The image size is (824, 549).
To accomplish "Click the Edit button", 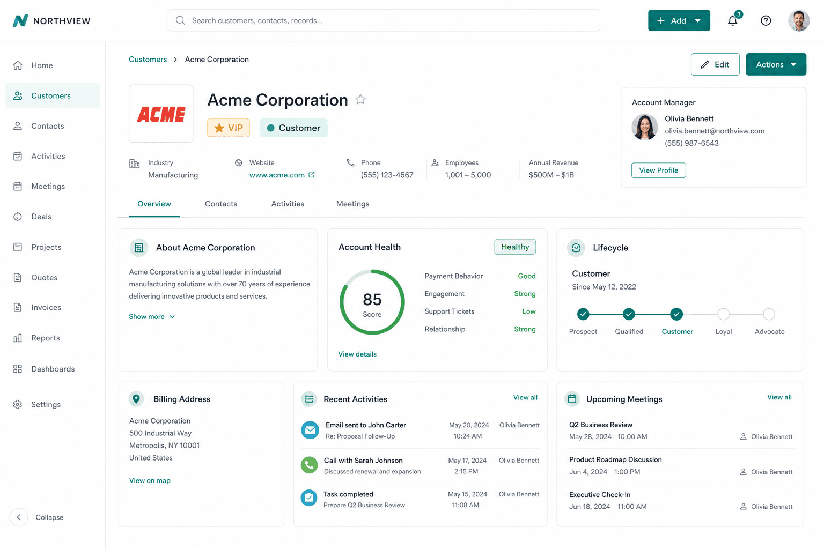I will tap(715, 64).
